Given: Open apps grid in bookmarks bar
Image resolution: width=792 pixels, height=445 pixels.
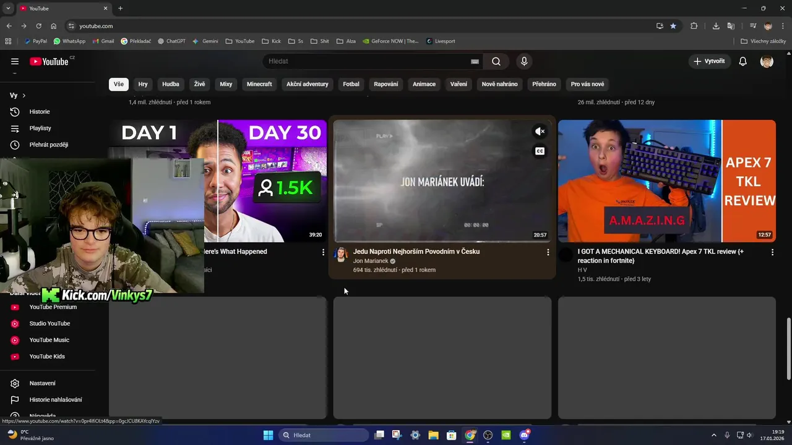Looking at the screenshot, I should [8, 41].
